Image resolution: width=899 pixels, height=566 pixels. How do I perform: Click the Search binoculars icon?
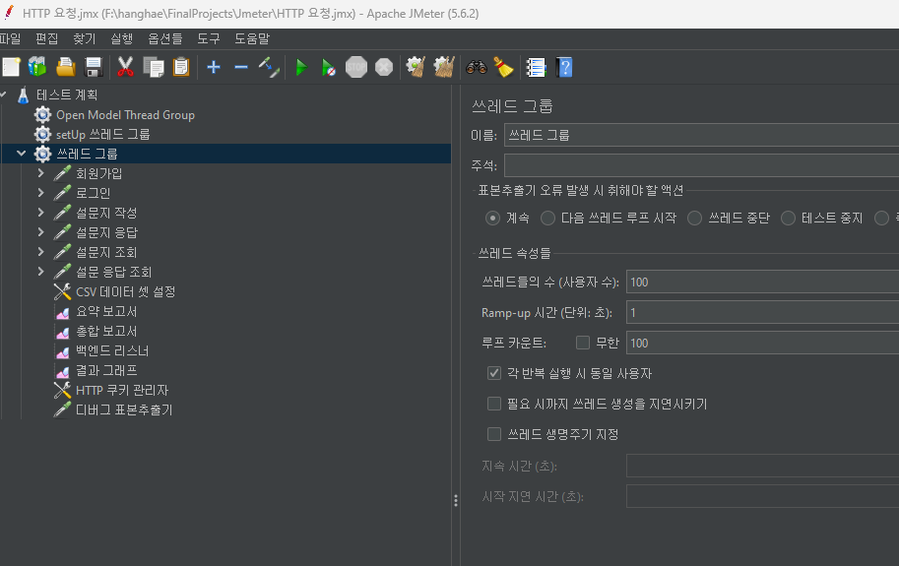(x=476, y=67)
